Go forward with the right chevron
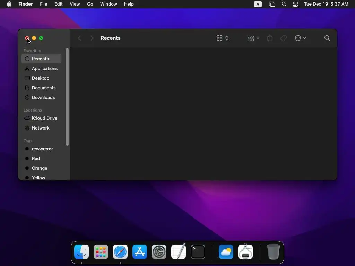 (x=92, y=38)
